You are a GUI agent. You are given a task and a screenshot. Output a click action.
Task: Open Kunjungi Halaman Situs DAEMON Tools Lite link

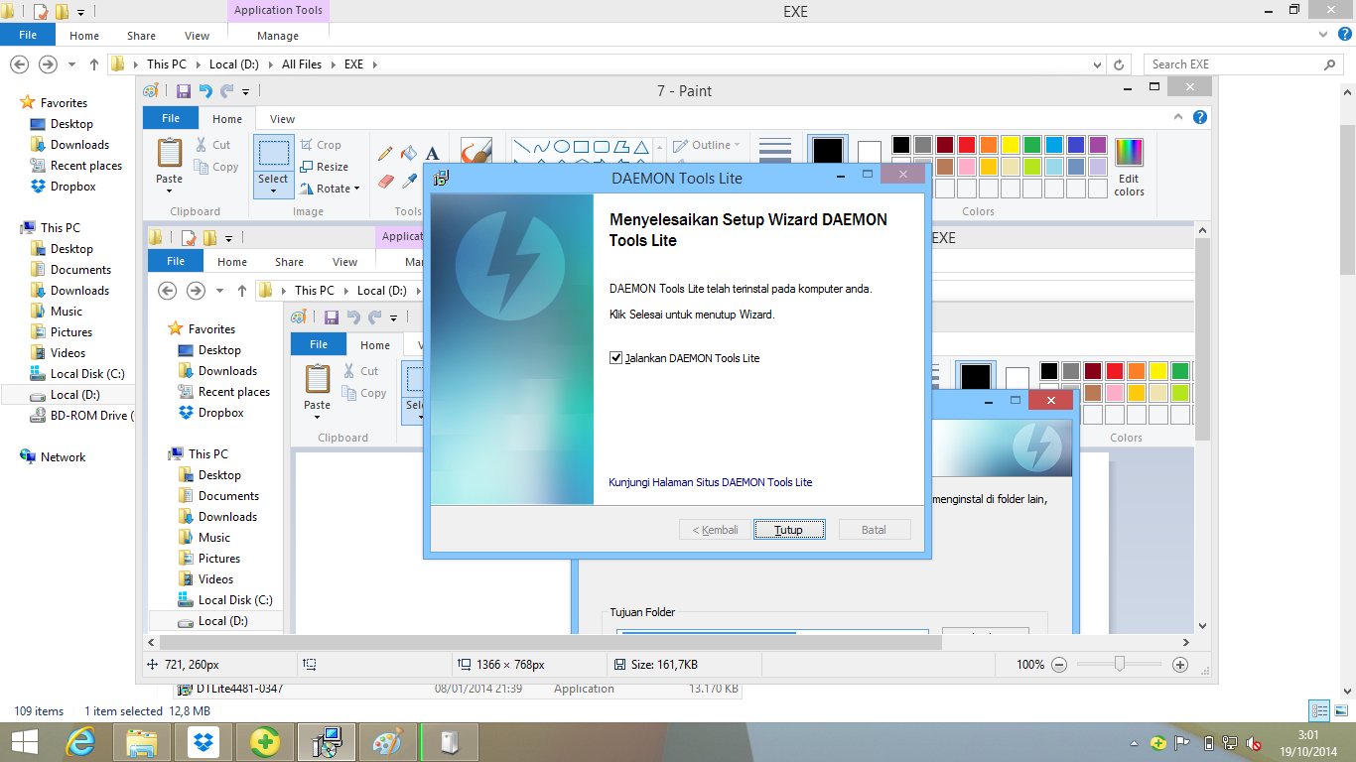pyautogui.click(x=710, y=482)
